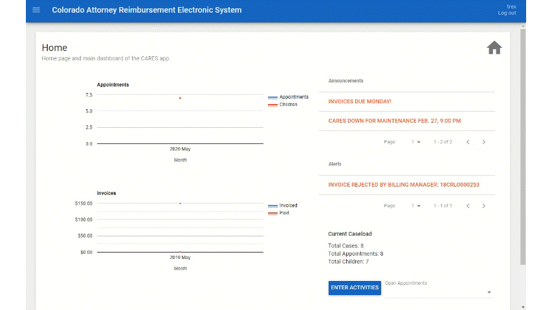Click the Total Cases: 8 text
Screen dimensions: 552x310
point(346,245)
